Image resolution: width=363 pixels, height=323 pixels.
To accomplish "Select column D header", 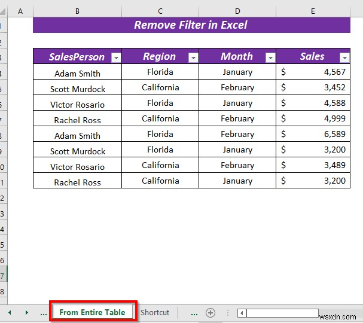I will [237, 11].
